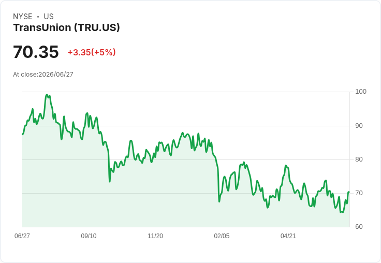Click the 80 y-axis price label

tap(359, 159)
